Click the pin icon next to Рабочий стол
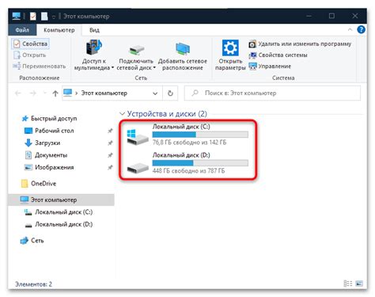This screenshot has width=375, height=297. click(x=110, y=131)
